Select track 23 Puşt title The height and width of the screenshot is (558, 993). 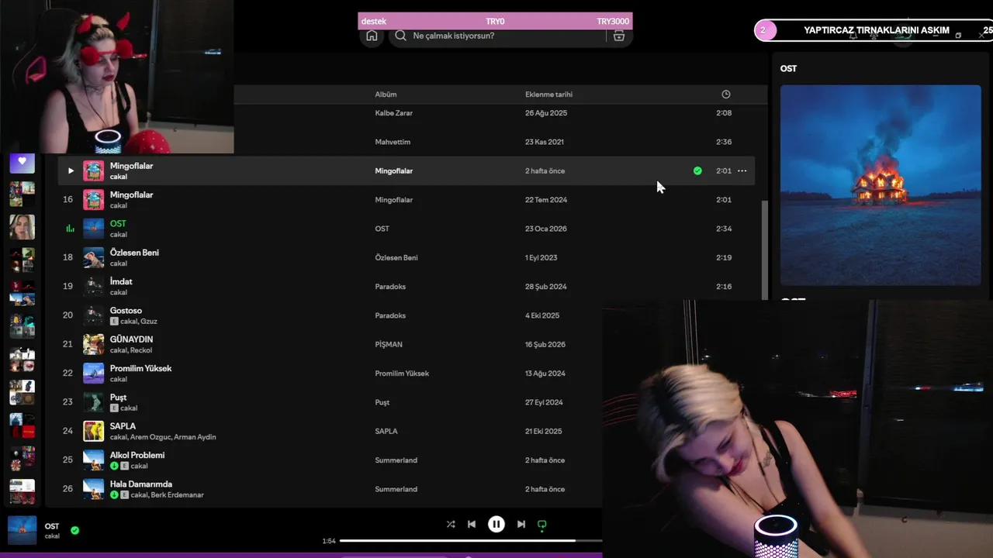(118, 398)
